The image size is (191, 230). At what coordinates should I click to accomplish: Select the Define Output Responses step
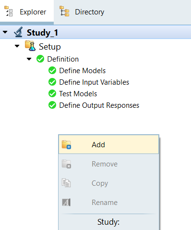(x=99, y=105)
